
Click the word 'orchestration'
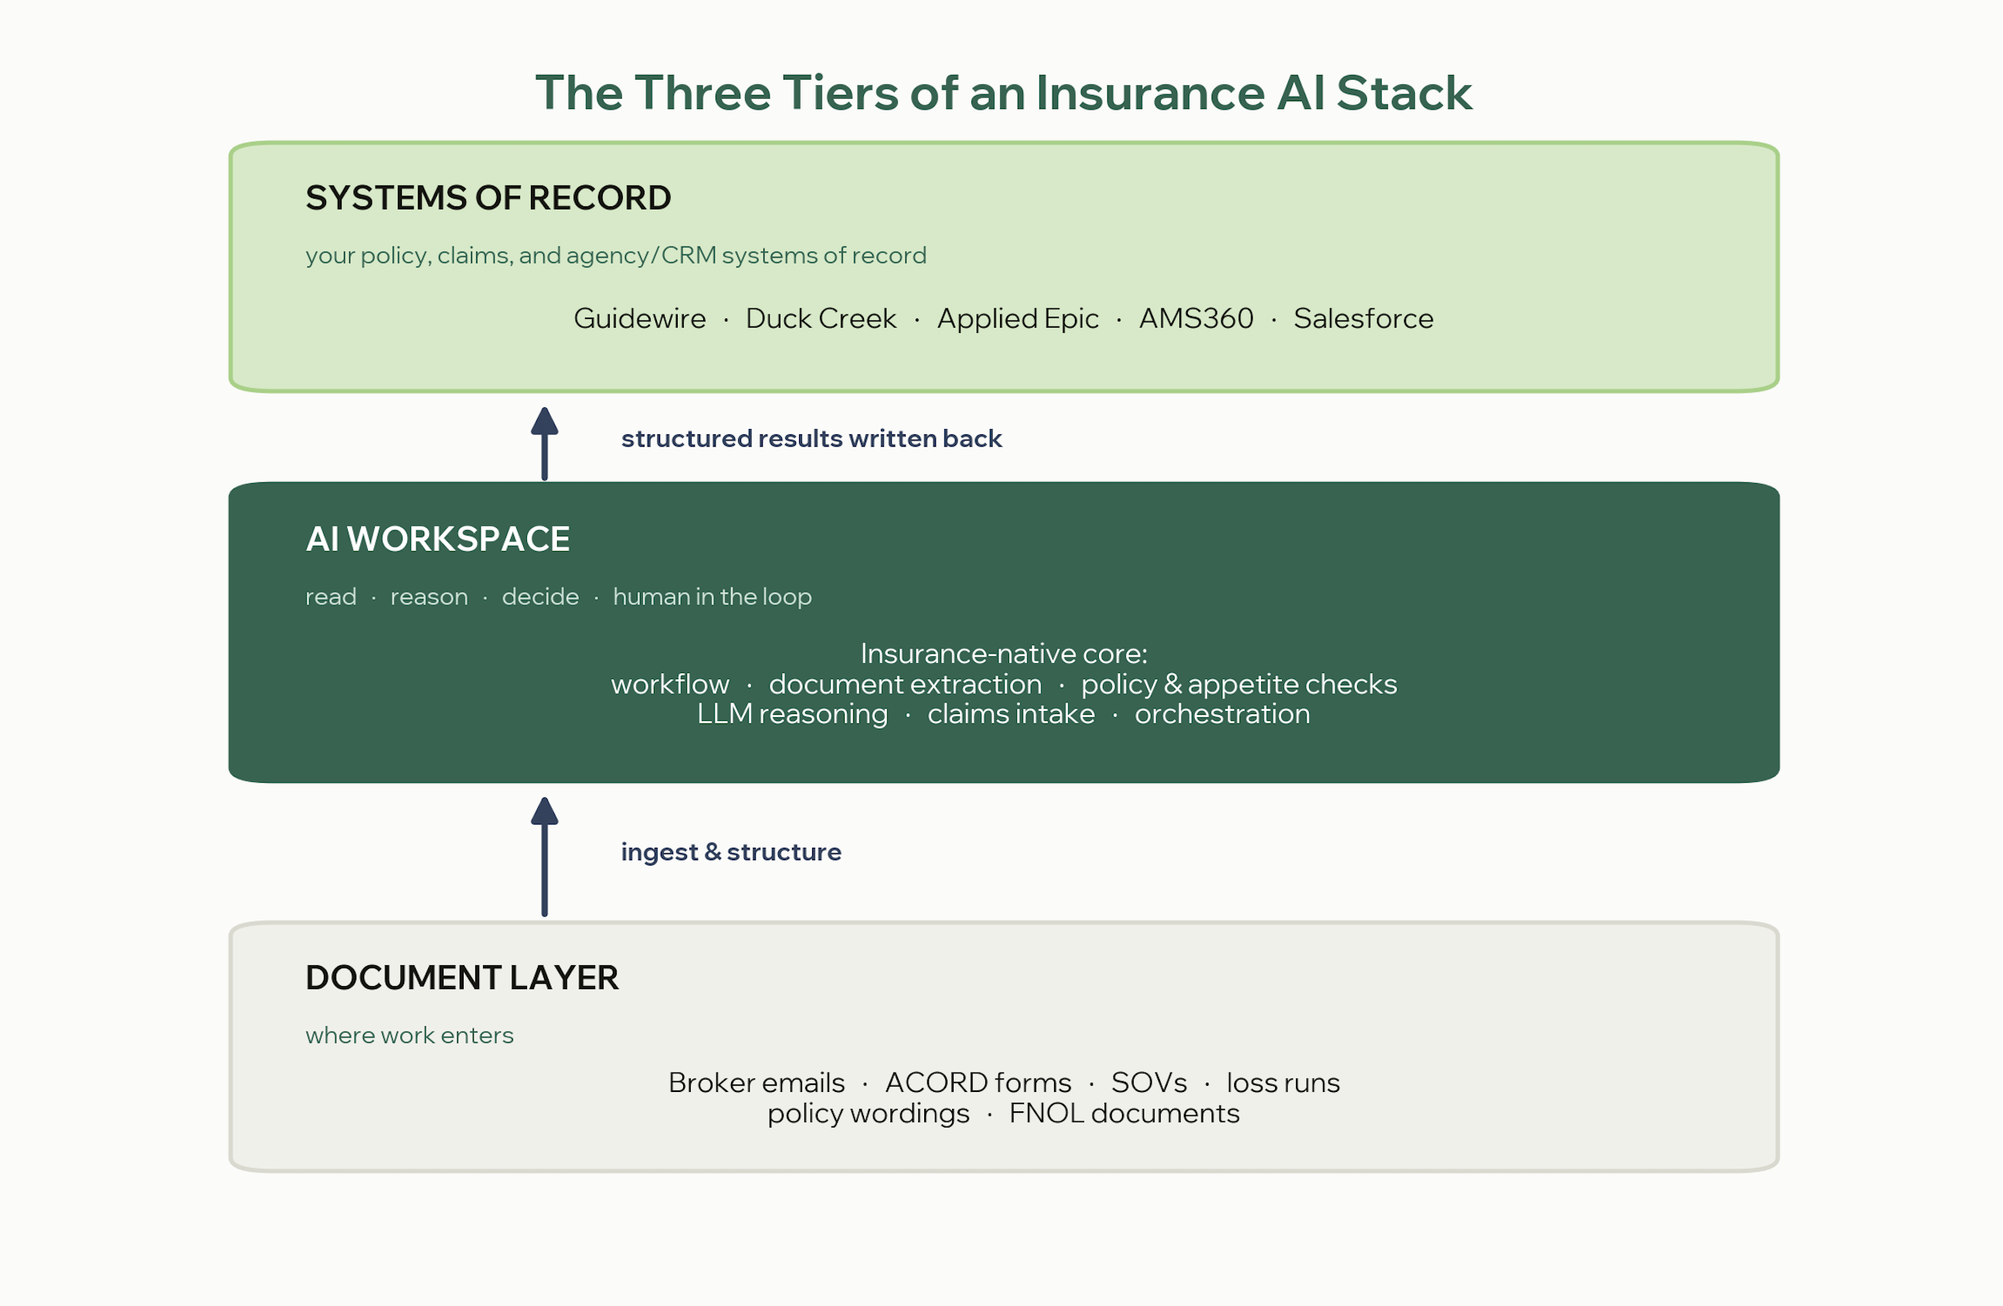click(1222, 713)
